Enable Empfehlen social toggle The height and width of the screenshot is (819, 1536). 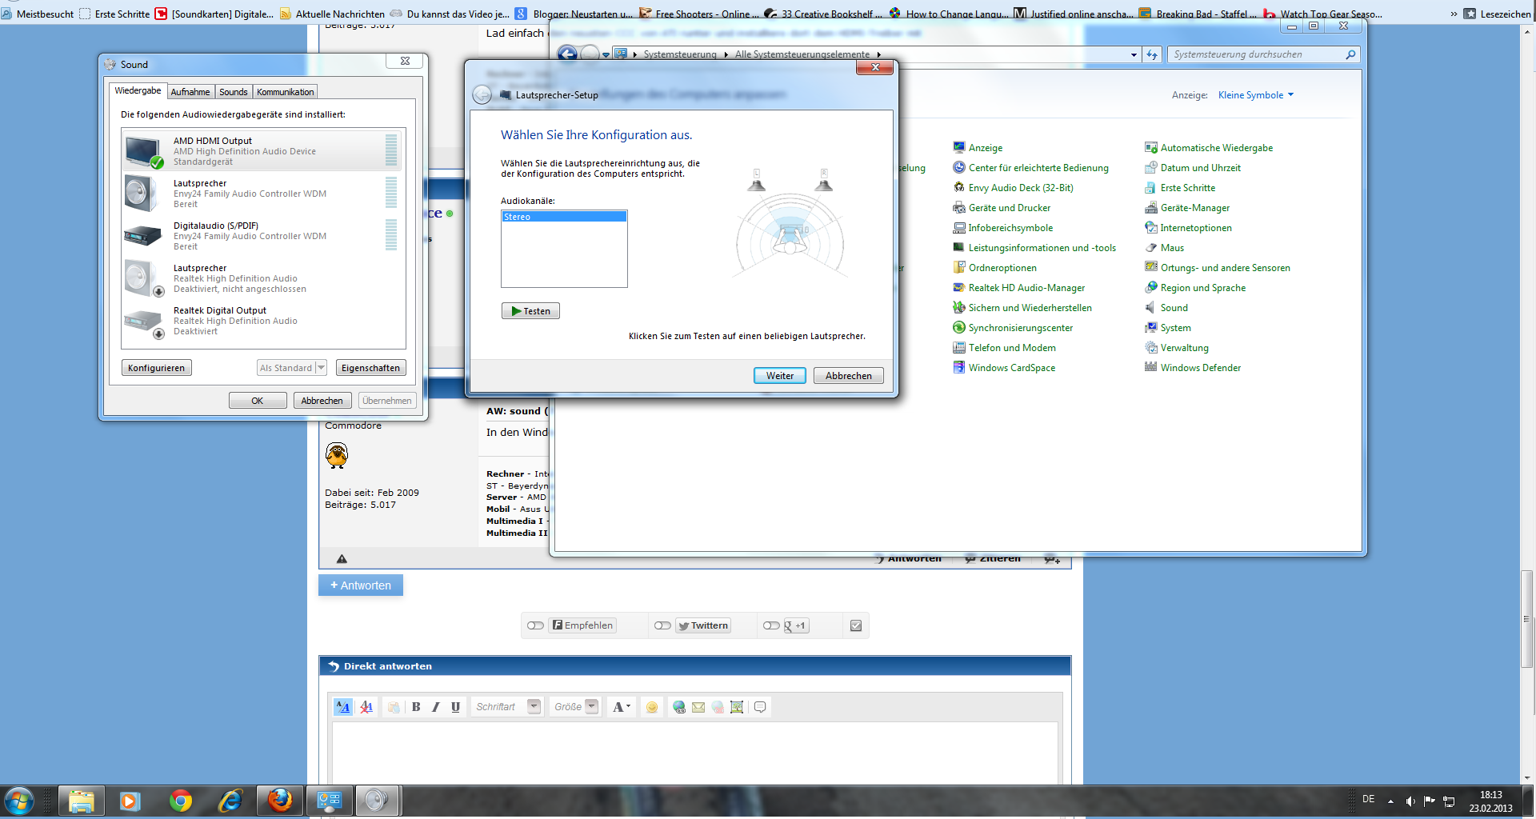coord(535,625)
